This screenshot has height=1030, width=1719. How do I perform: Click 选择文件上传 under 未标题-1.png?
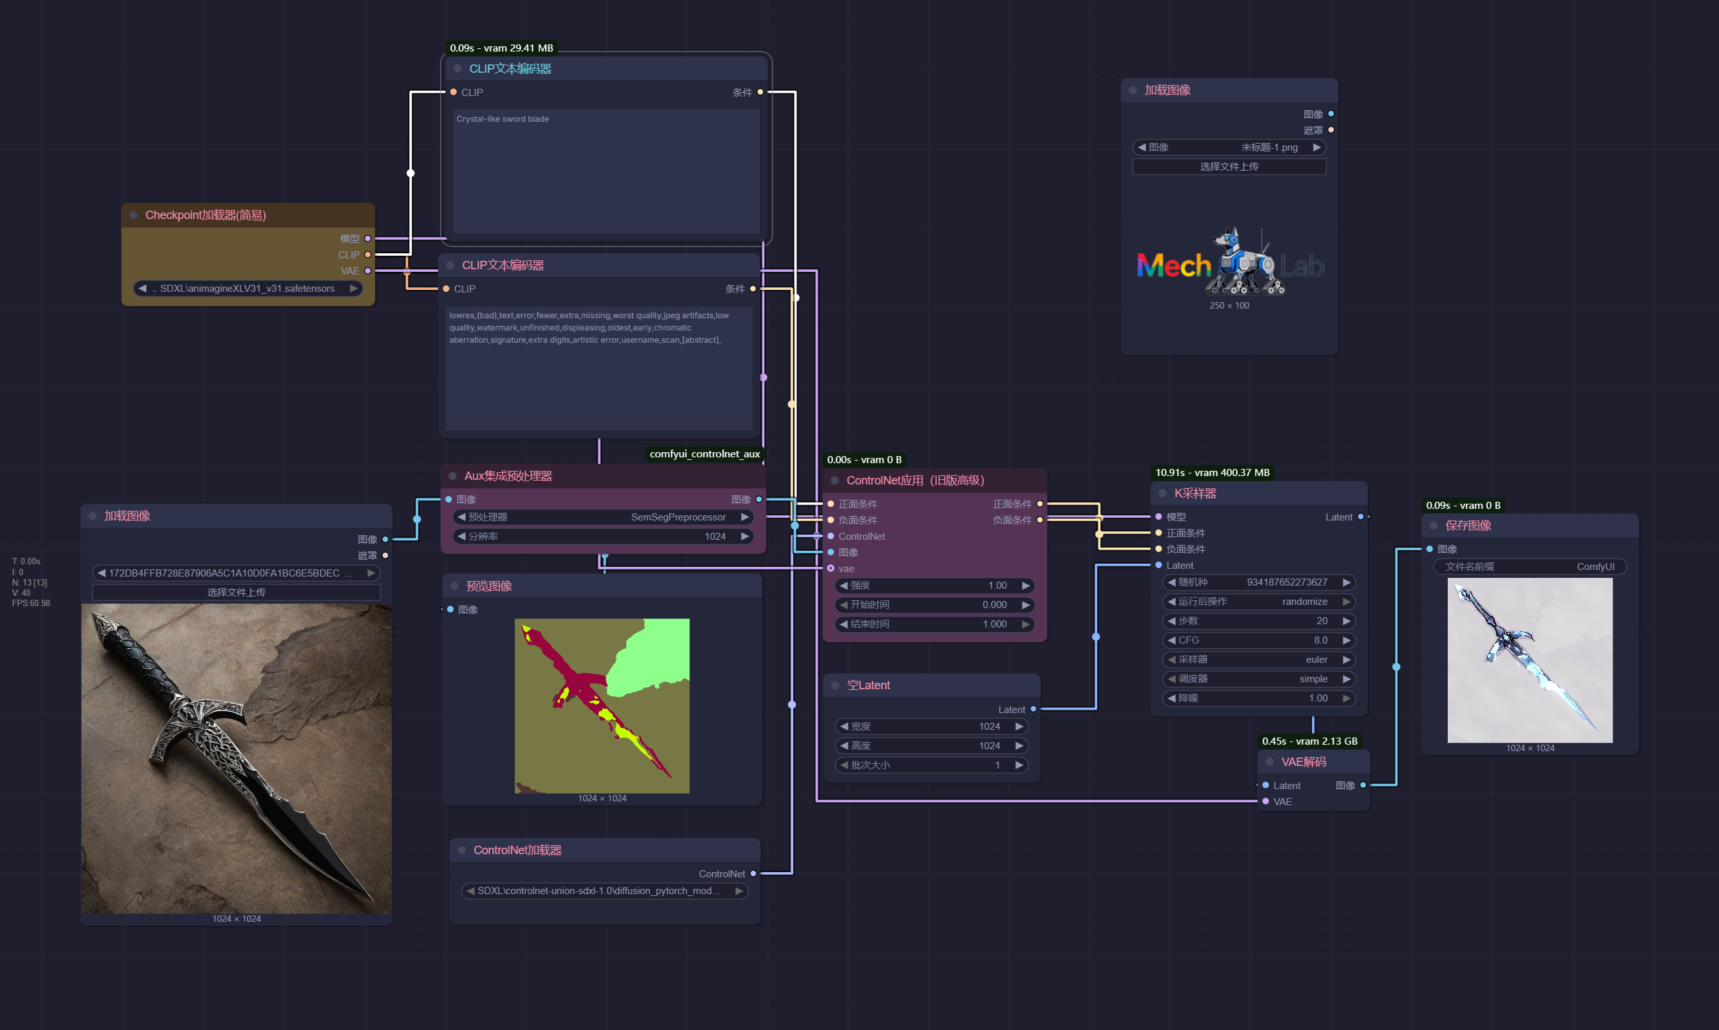1228,167
